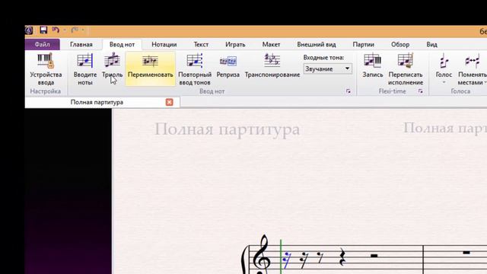
Task: Click the Реприза repeat tool
Action: coord(228,66)
